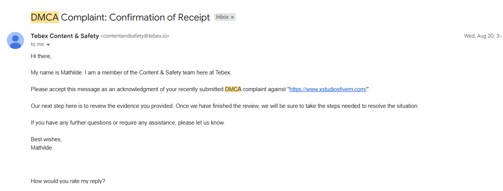Click the 'to me' recipient text

[38, 44]
